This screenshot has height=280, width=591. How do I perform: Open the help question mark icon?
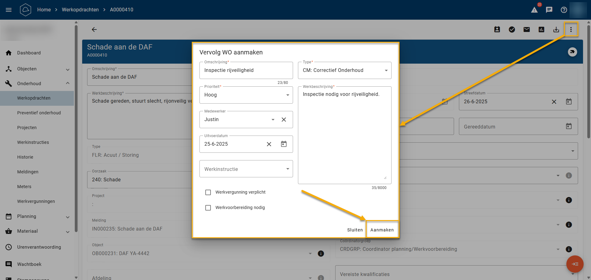(x=564, y=10)
